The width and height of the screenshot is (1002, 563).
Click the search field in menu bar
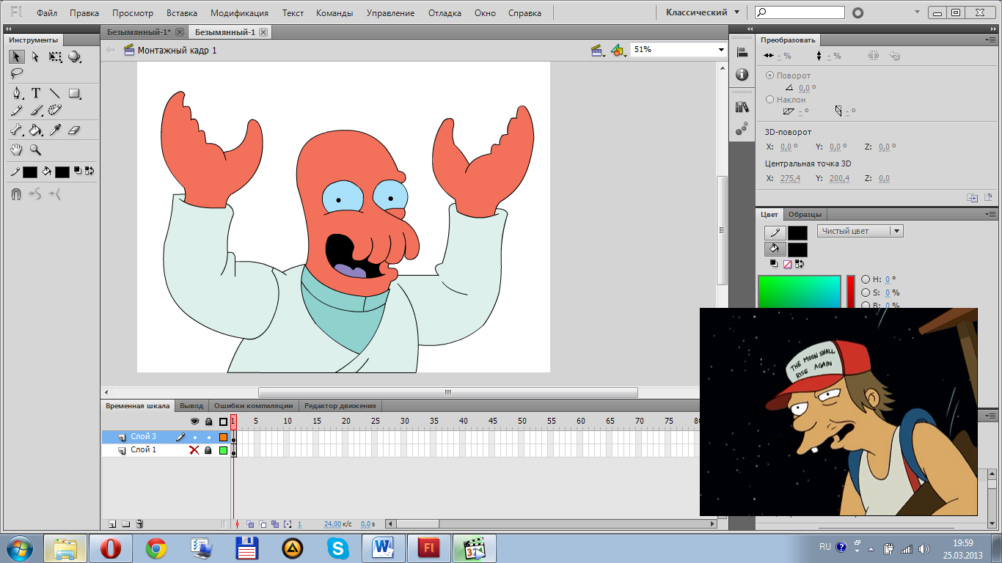pos(800,12)
